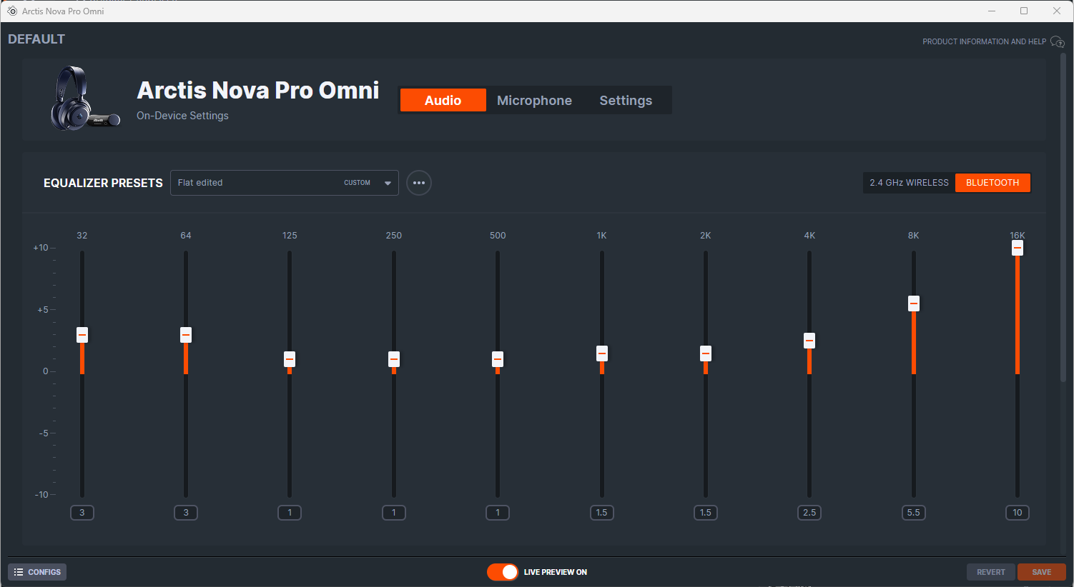Click the 125 Hz gain value field

pyautogui.click(x=290, y=513)
